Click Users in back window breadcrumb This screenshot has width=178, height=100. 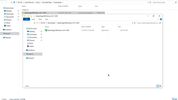38,2
